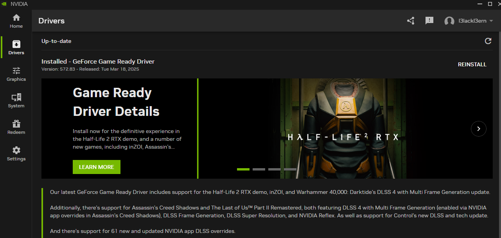Go to the System section
Image resolution: width=501 pixels, height=238 pixels.
(16, 101)
